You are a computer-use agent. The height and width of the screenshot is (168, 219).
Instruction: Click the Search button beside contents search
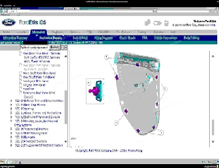pos(55,47)
